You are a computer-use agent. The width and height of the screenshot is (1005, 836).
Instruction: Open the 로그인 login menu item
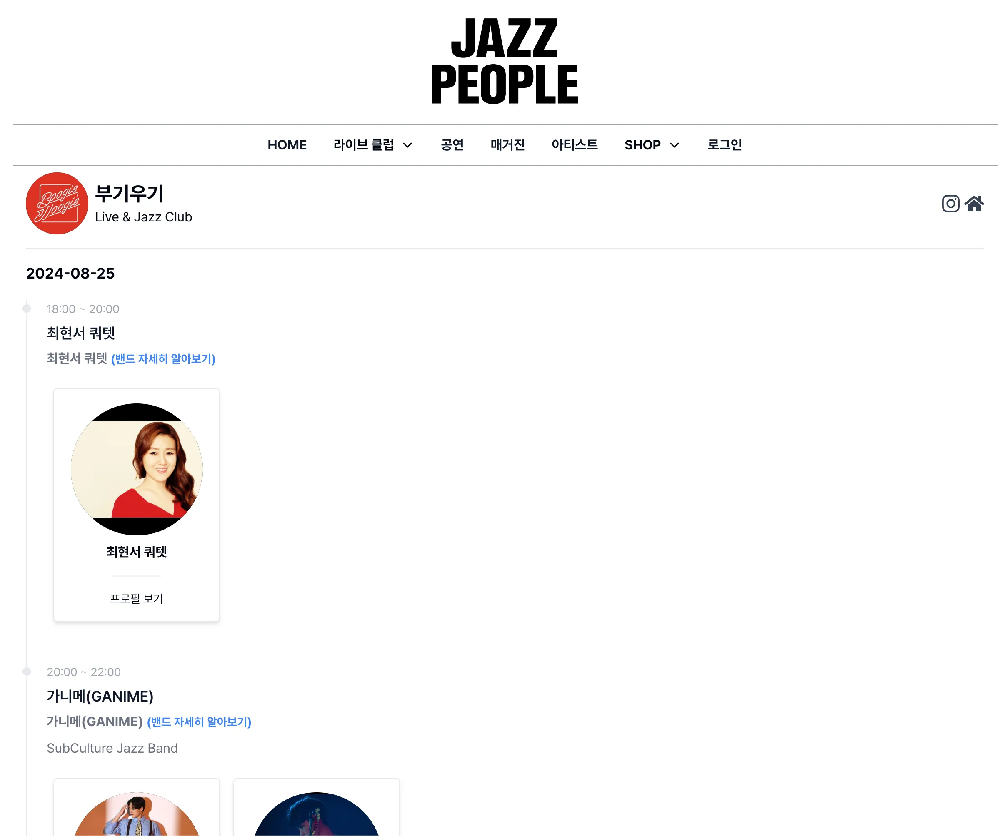[x=725, y=145]
